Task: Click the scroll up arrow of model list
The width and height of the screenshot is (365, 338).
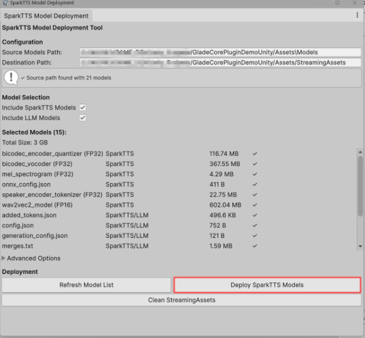Action: 360,152
